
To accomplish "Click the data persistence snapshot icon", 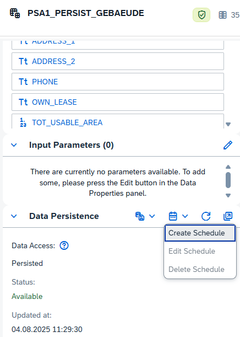I will pos(140,216).
